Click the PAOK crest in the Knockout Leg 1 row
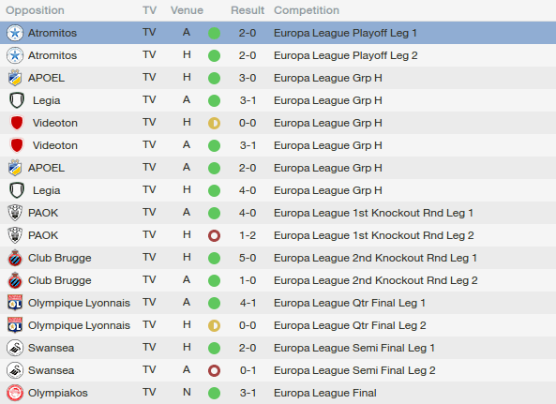556x404 pixels. (x=15, y=213)
